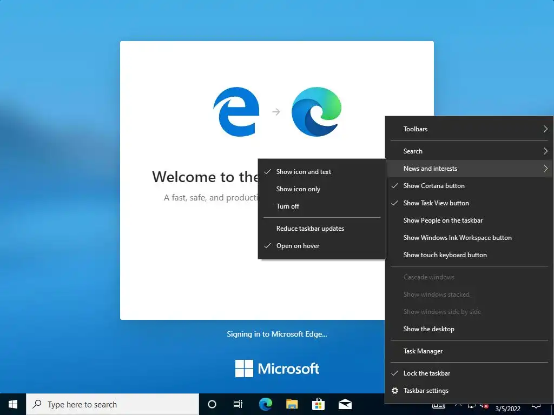
Task: Select Show icon only option
Action: [x=321, y=189]
